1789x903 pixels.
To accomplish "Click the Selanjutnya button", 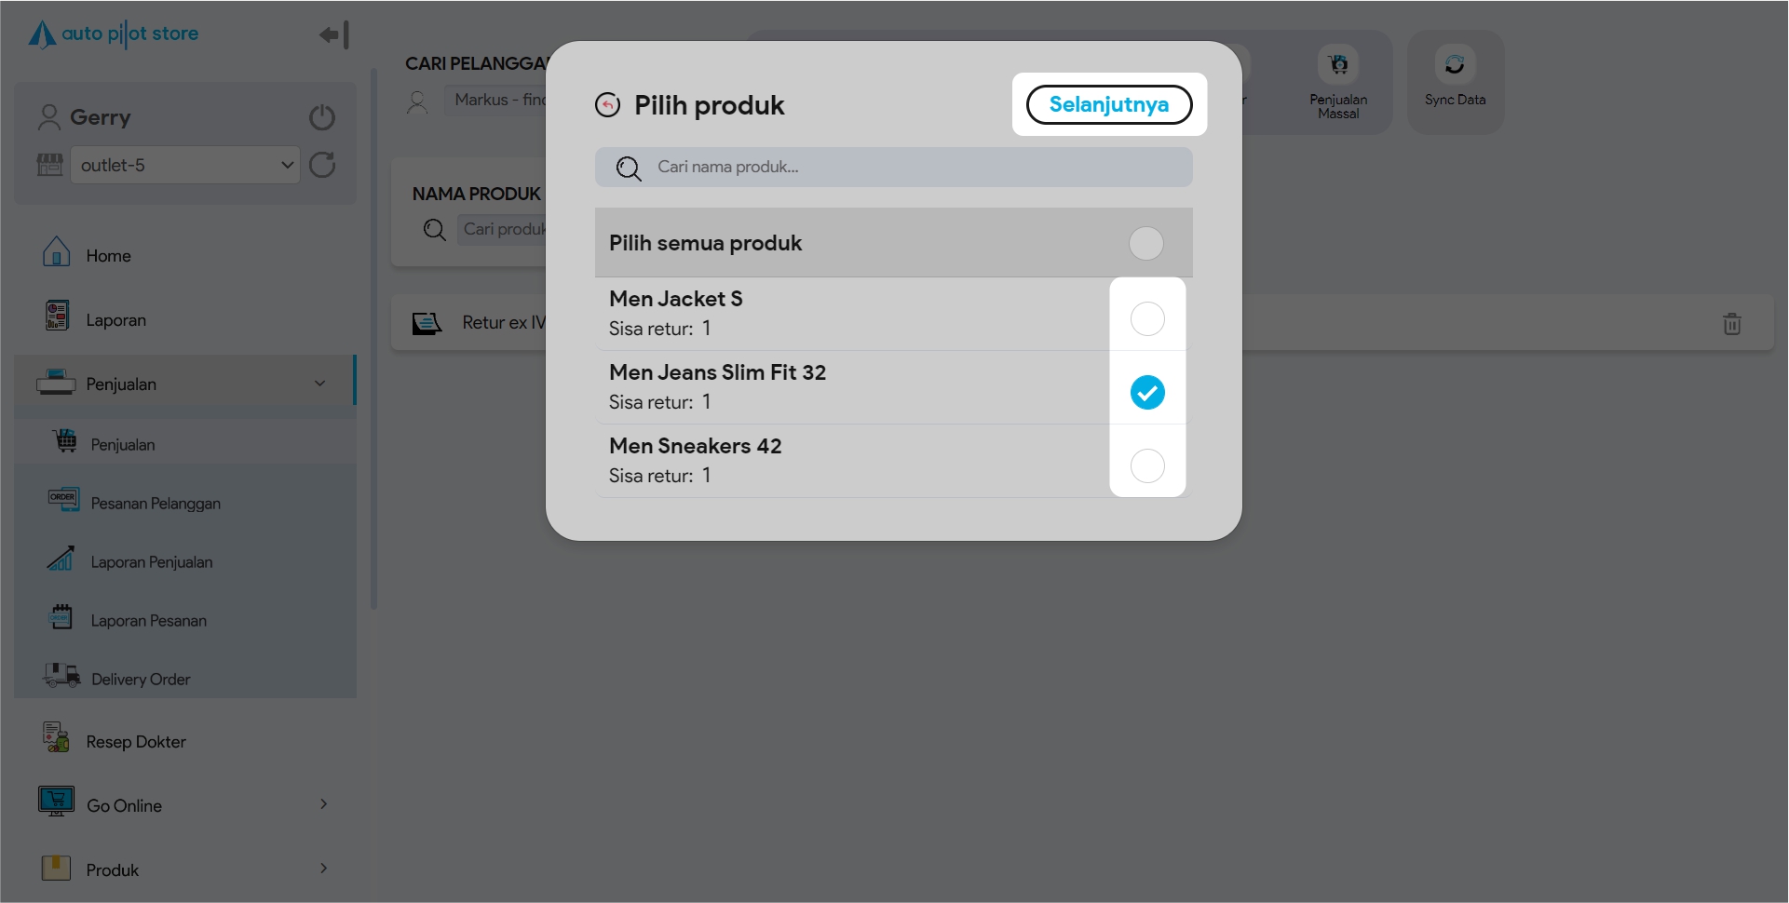I will coord(1108,104).
